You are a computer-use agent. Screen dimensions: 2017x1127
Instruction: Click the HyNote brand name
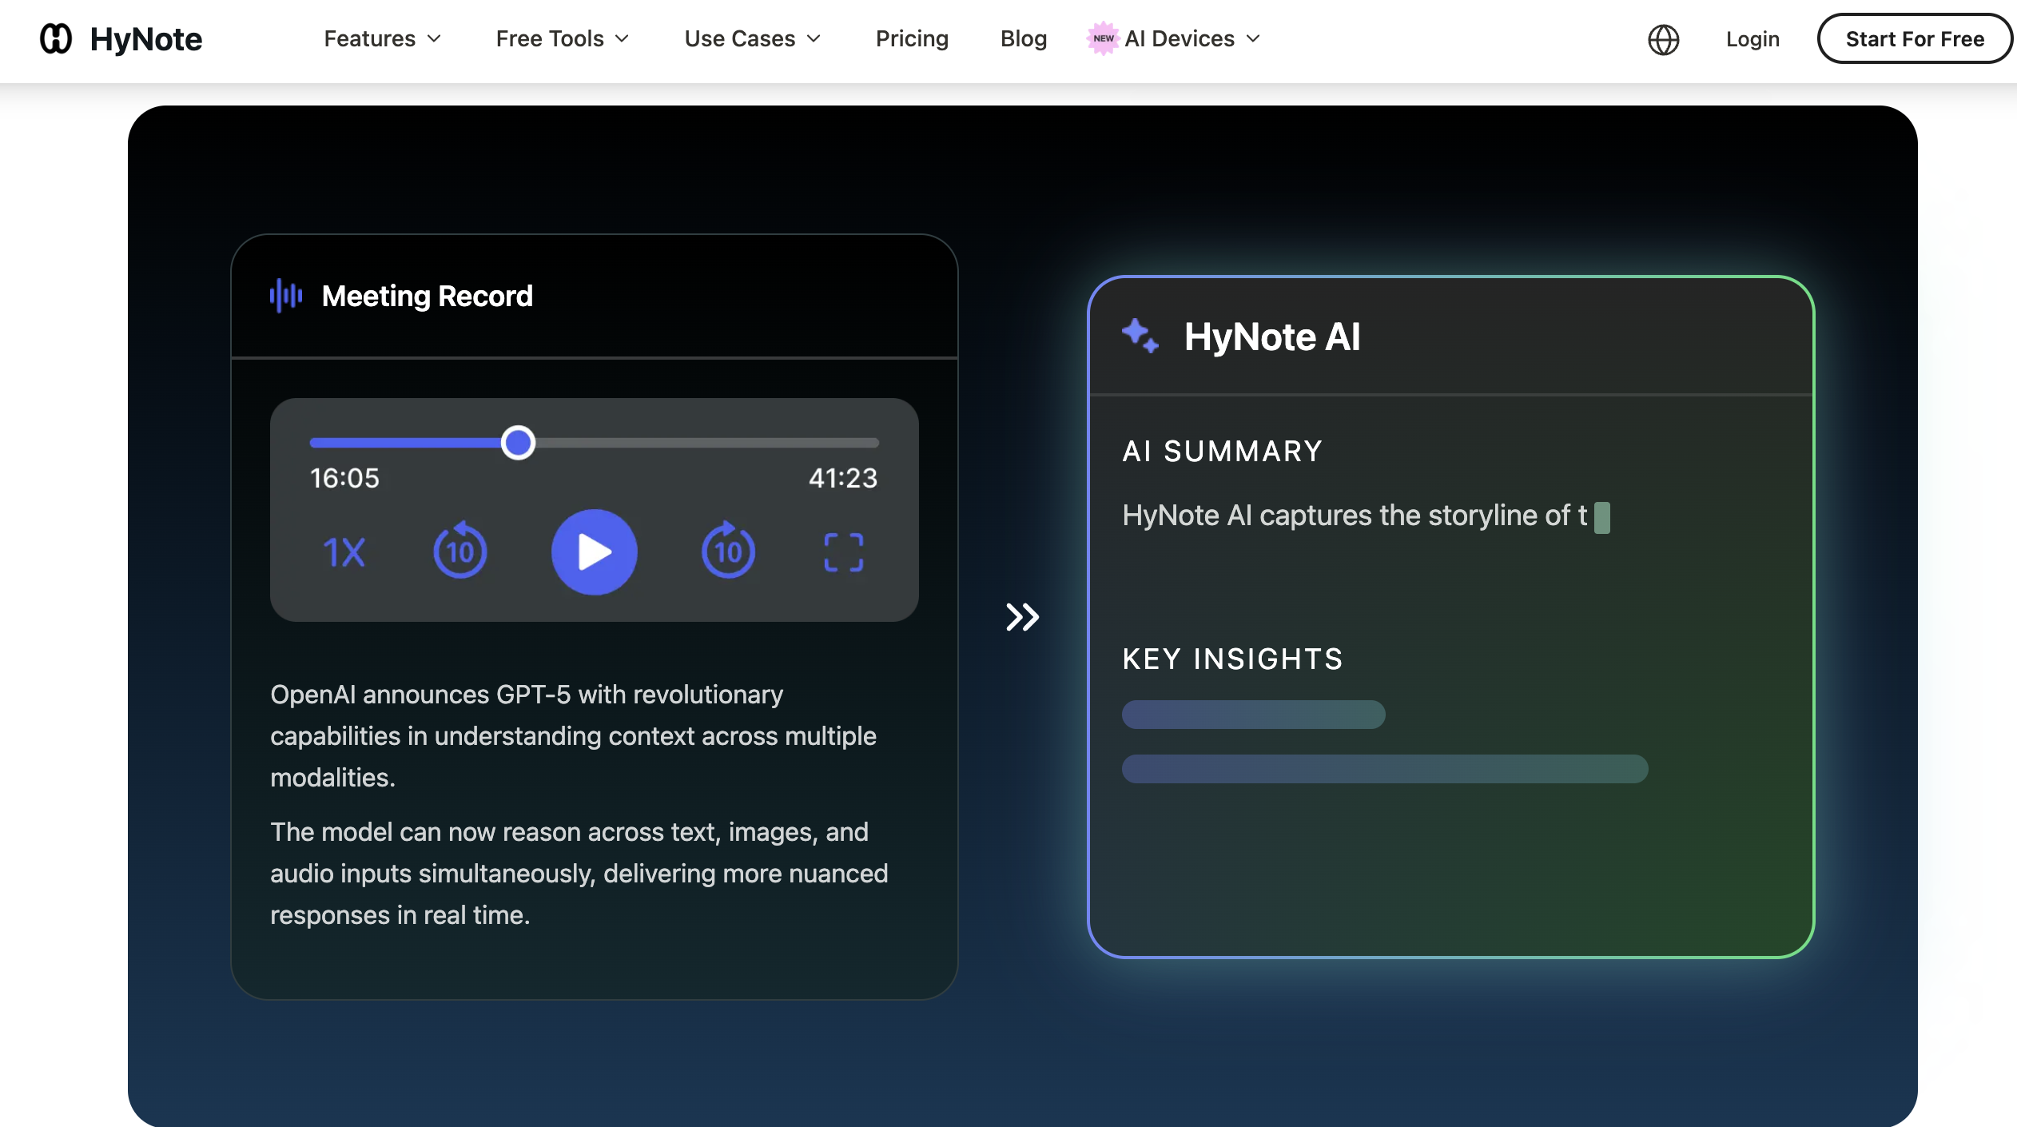[x=146, y=38]
